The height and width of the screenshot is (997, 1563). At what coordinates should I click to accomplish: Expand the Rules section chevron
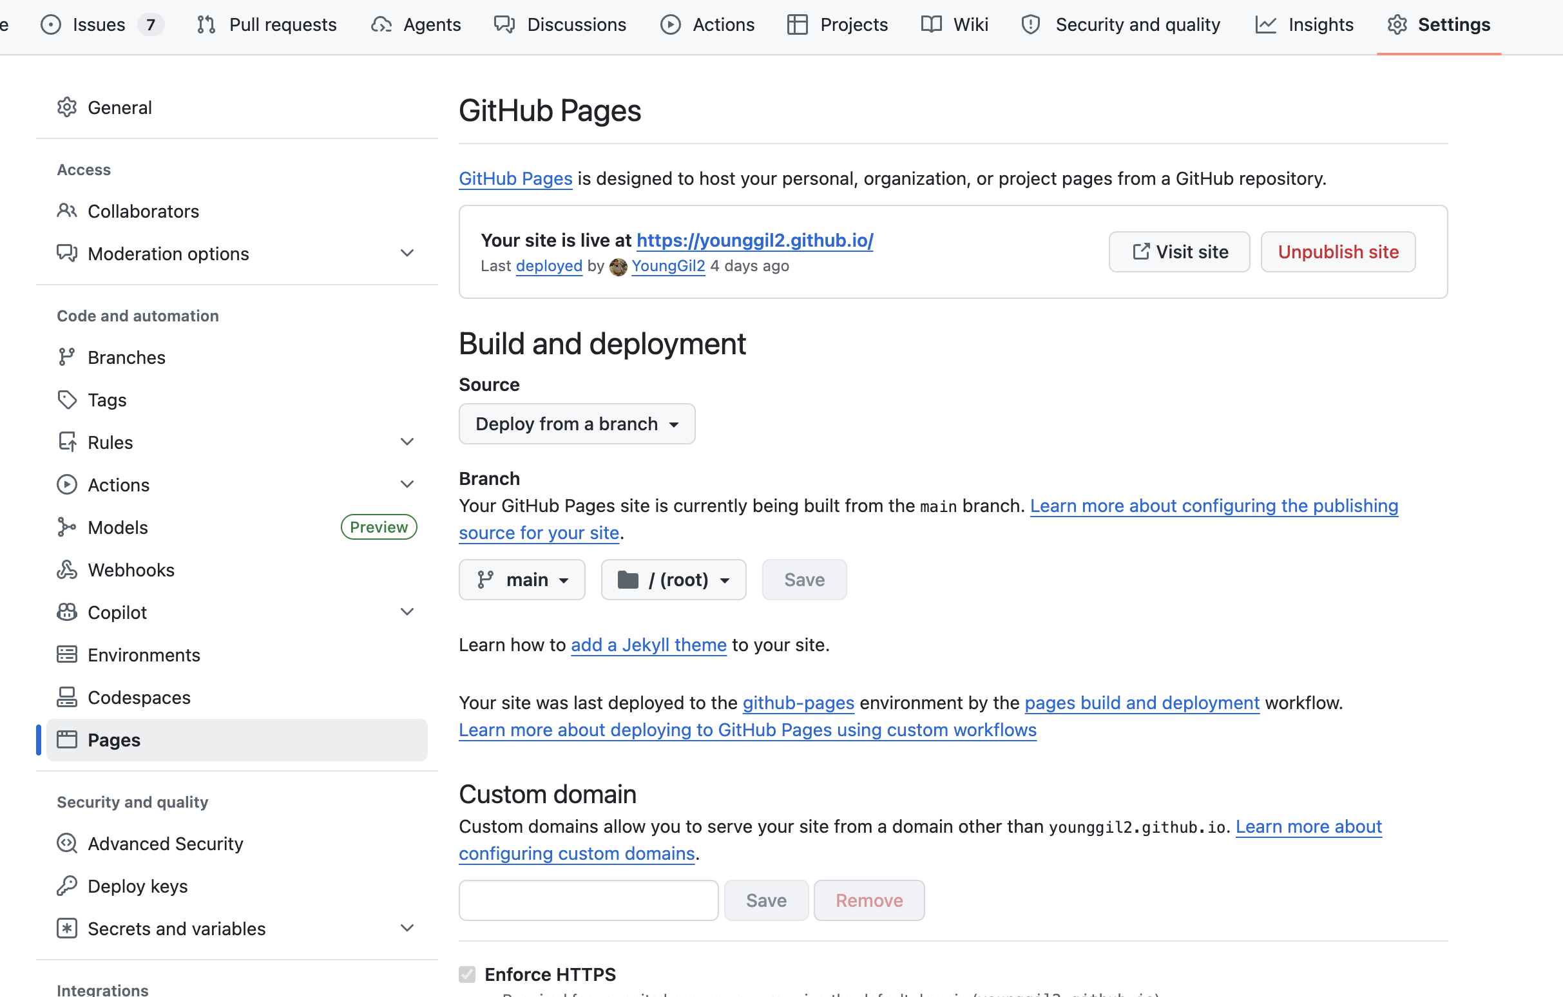(x=407, y=442)
